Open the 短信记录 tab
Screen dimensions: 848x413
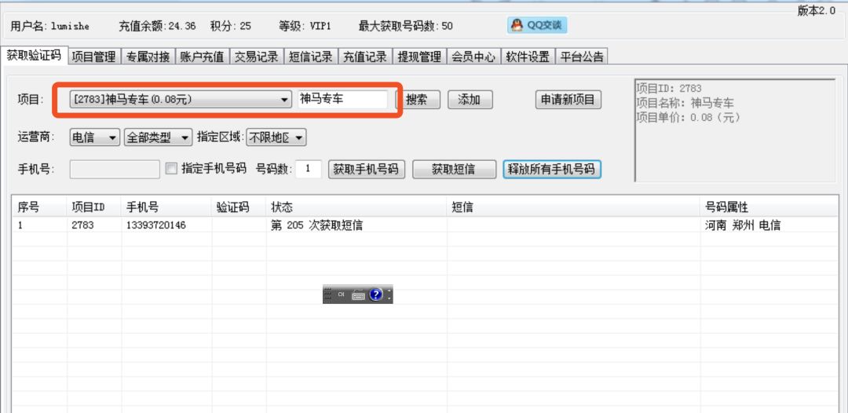pyautogui.click(x=310, y=57)
